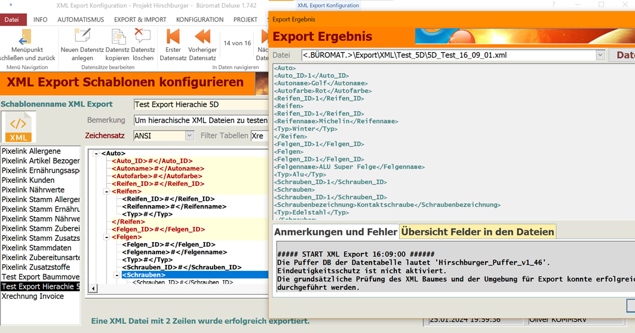The width and height of the screenshot is (635, 333).
Task: Click Menüpunkt schließen und zurück icon
Action: (x=26, y=38)
